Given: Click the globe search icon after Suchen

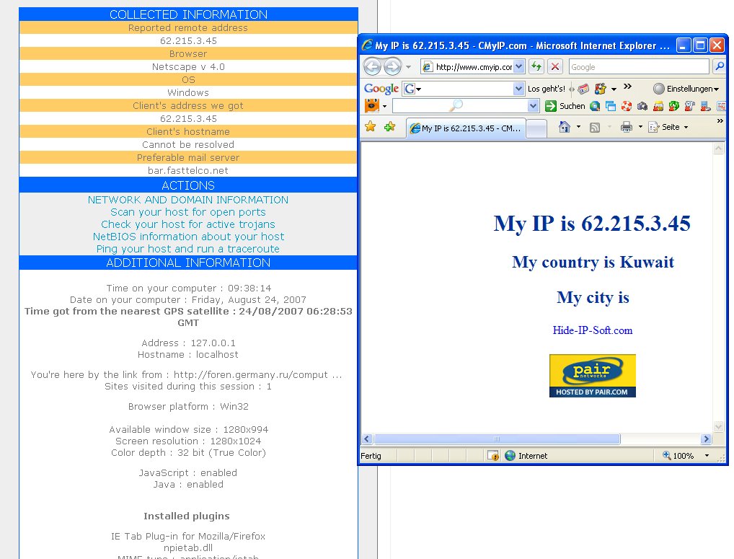Looking at the screenshot, I should (595, 106).
